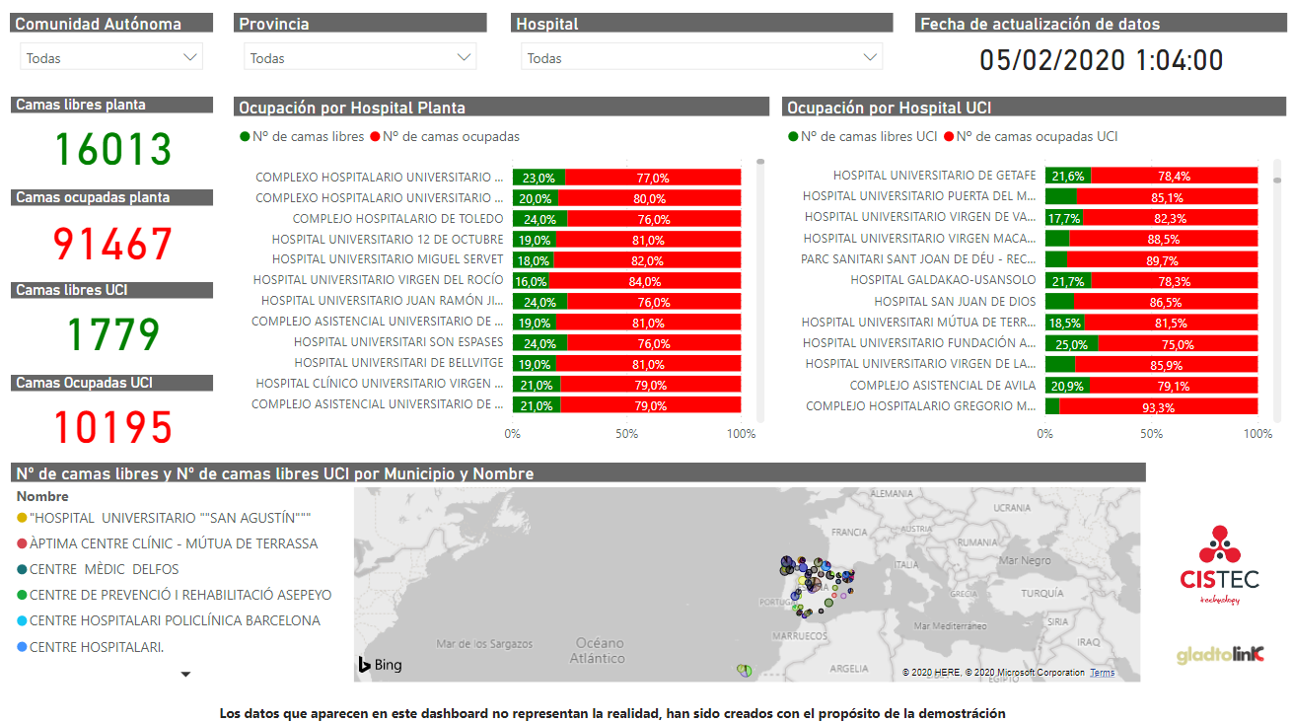
Task: Click red occupied bar for Hospital Miguel Servet
Action: 647,260
